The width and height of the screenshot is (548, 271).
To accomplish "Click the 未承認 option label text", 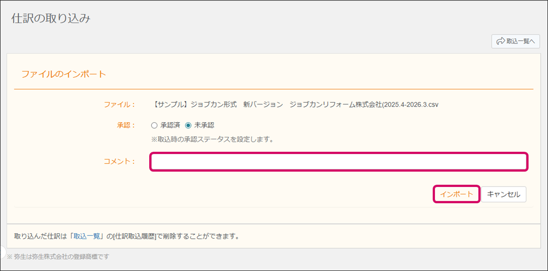I will 204,126.
